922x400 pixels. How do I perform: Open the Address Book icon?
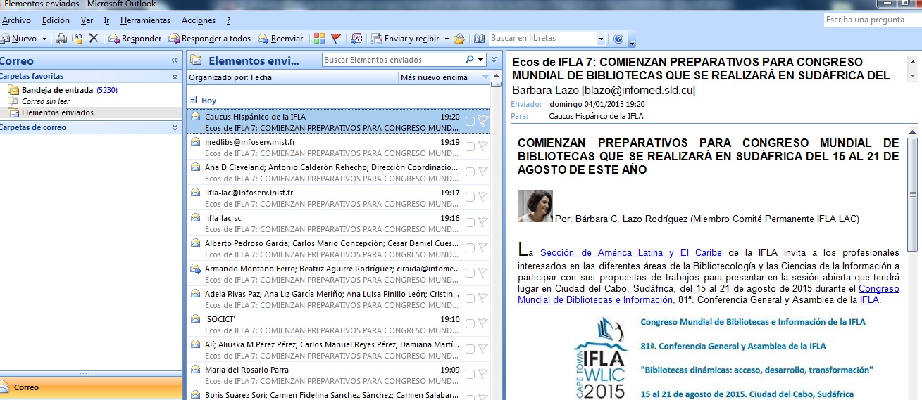(x=479, y=39)
